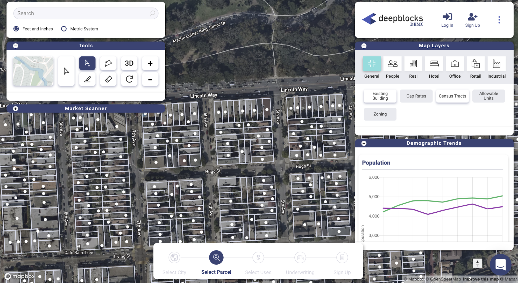Select the polygon draw tool
The width and height of the screenshot is (518, 283).
[x=108, y=63]
